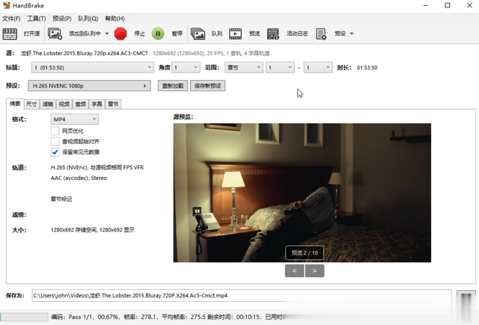This screenshot has height=325, width=479.
Task: Click the duration value 01:53:50
Action: pyautogui.click(x=367, y=67)
